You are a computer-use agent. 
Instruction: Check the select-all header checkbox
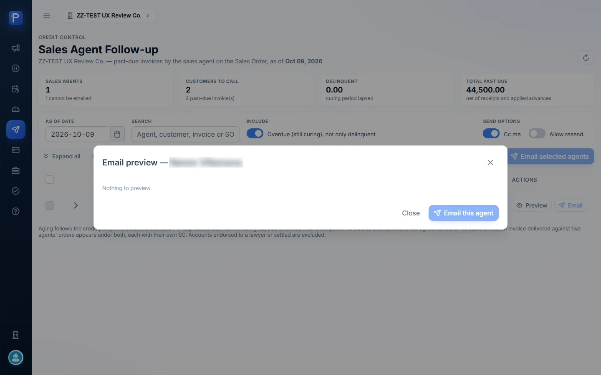(x=50, y=180)
